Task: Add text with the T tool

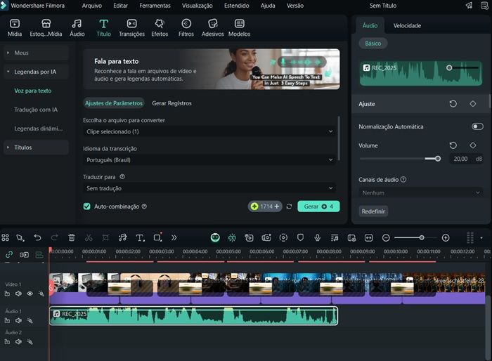Action: 140,237
